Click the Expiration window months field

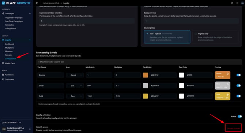tap(87, 21)
